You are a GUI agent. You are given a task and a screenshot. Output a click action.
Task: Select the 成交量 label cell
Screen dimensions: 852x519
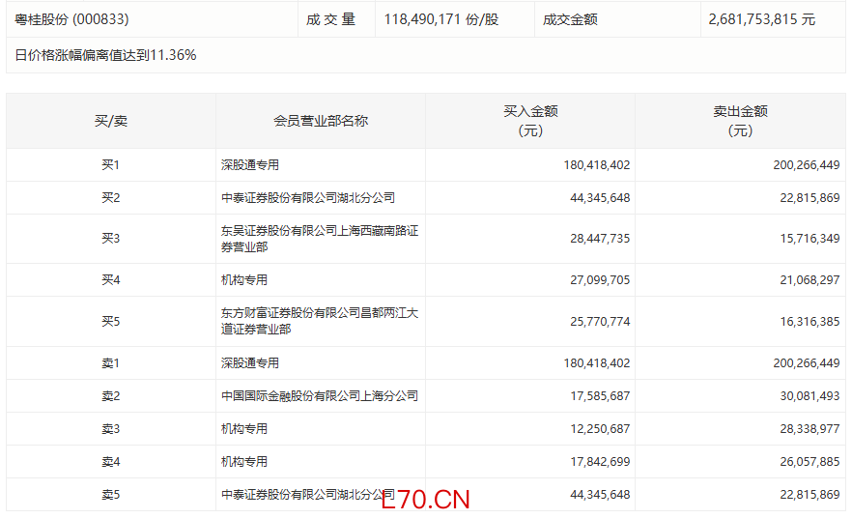coord(331,19)
